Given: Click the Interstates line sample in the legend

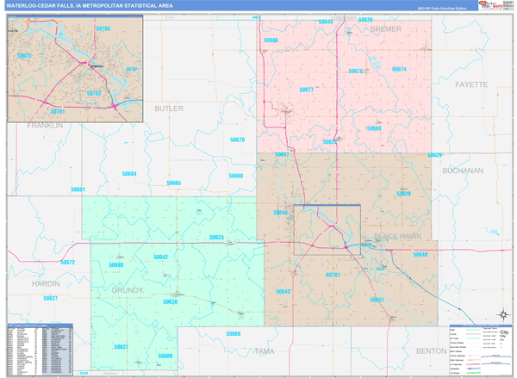Looking at the screenshot, I should (473, 369).
